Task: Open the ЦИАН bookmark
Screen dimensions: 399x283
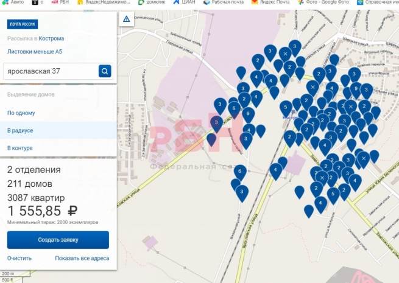Action: pos(185,2)
